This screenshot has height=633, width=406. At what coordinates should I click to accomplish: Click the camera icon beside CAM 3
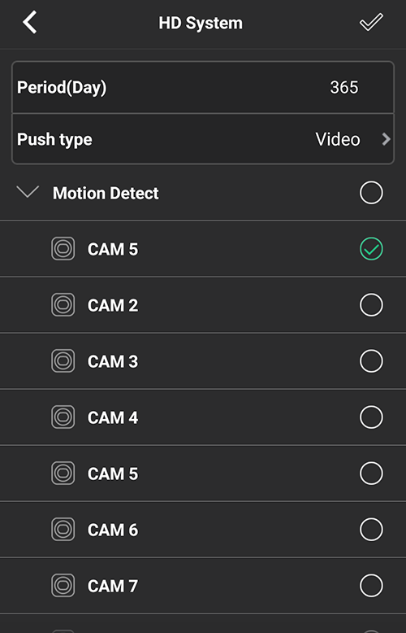(x=63, y=361)
